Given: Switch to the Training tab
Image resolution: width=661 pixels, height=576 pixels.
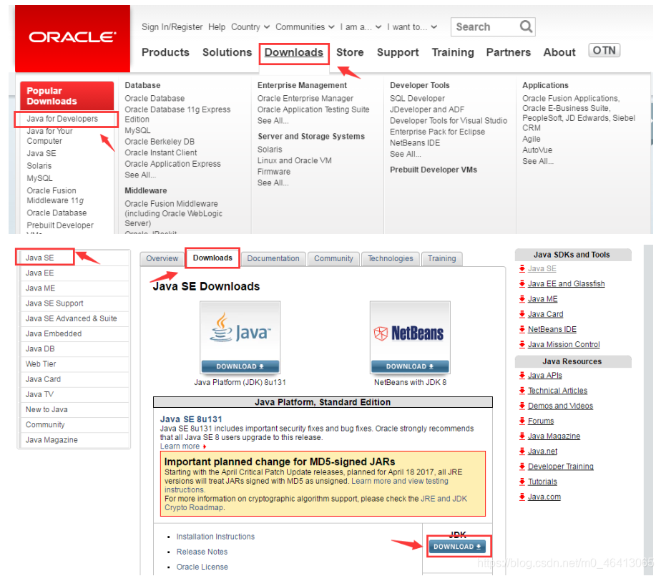Looking at the screenshot, I should (x=442, y=258).
